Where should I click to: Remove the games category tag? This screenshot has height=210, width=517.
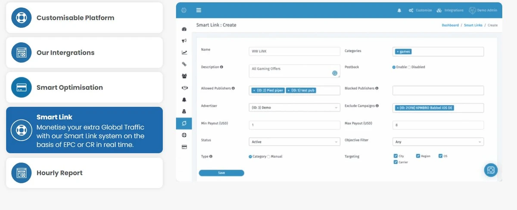(398, 52)
